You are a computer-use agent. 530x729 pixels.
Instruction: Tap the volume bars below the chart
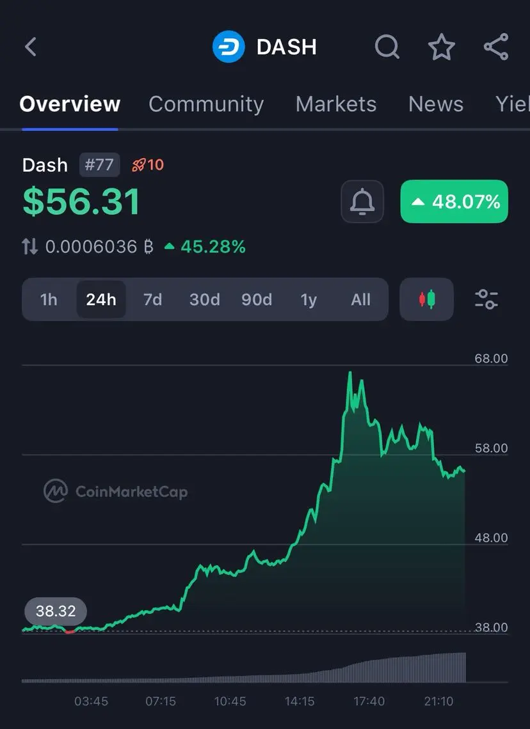[x=244, y=668]
